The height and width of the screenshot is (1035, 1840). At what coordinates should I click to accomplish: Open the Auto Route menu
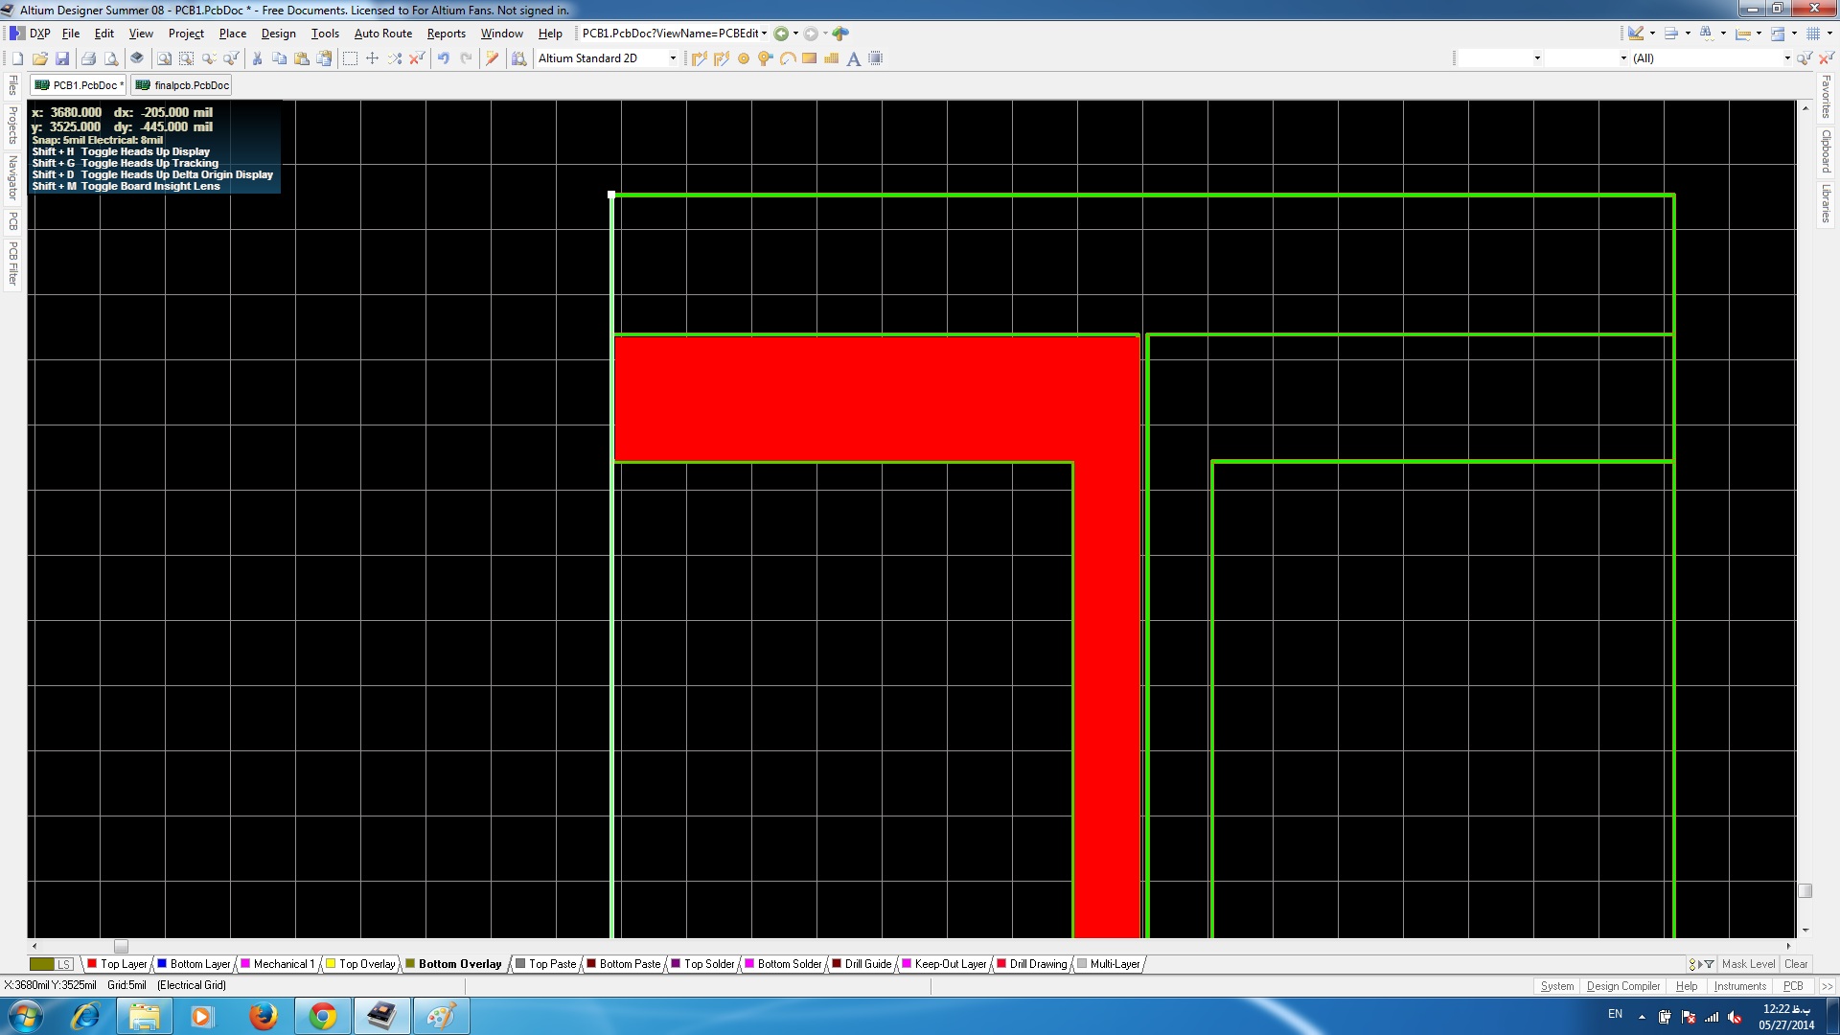point(382,34)
